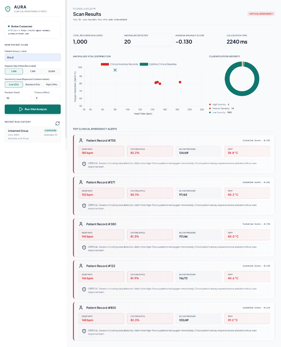Click the Isolation Score -0.162 text

256,141
